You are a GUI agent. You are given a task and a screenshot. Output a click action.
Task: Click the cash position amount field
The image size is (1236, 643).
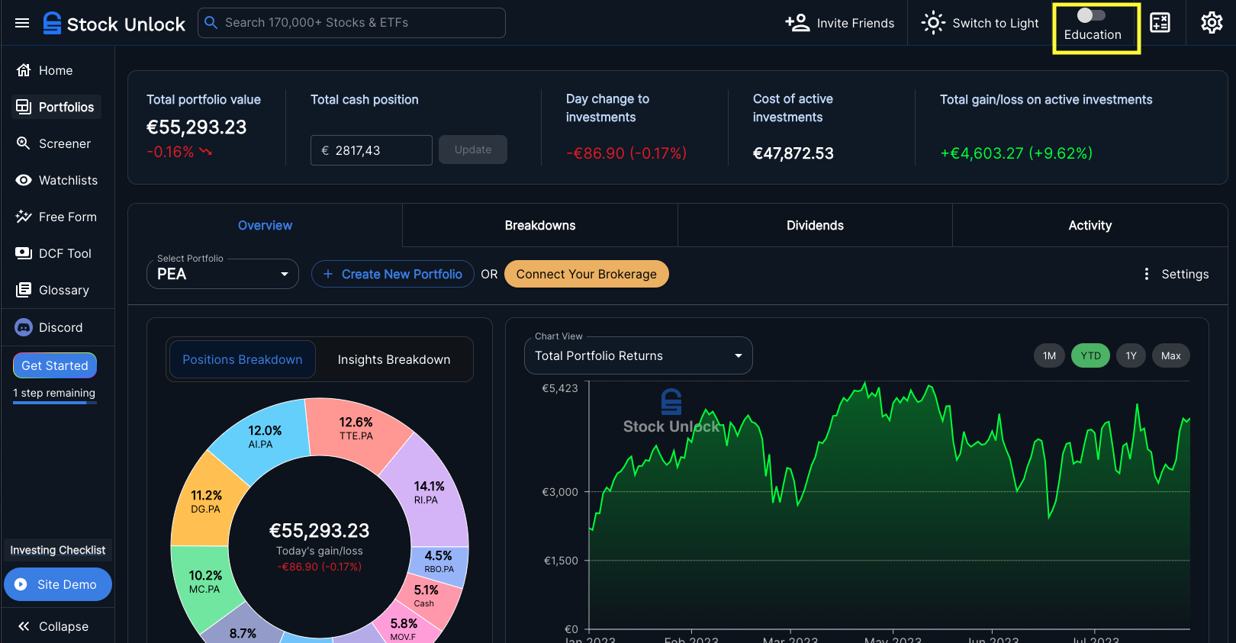pos(372,150)
